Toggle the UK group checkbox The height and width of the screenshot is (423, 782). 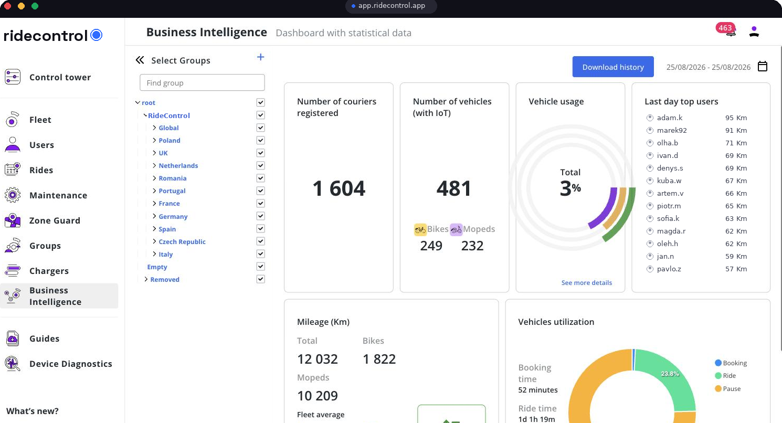coord(260,153)
